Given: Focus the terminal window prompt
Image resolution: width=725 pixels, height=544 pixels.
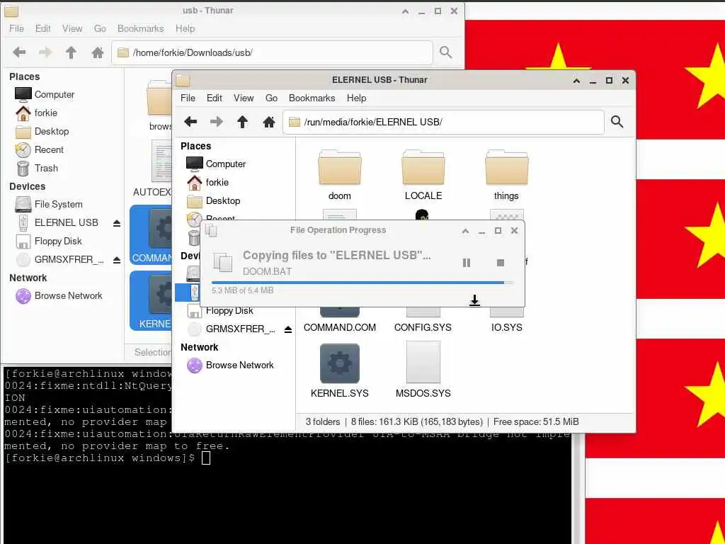Looking at the screenshot, I should click(x=206, y=458).
